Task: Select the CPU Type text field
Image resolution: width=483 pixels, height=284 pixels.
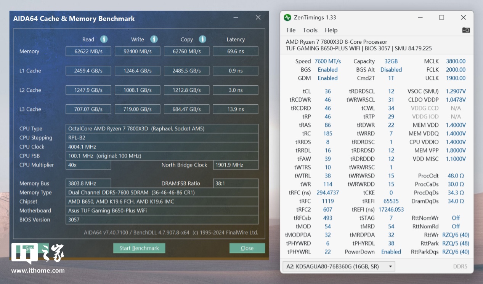Action: 162,129
